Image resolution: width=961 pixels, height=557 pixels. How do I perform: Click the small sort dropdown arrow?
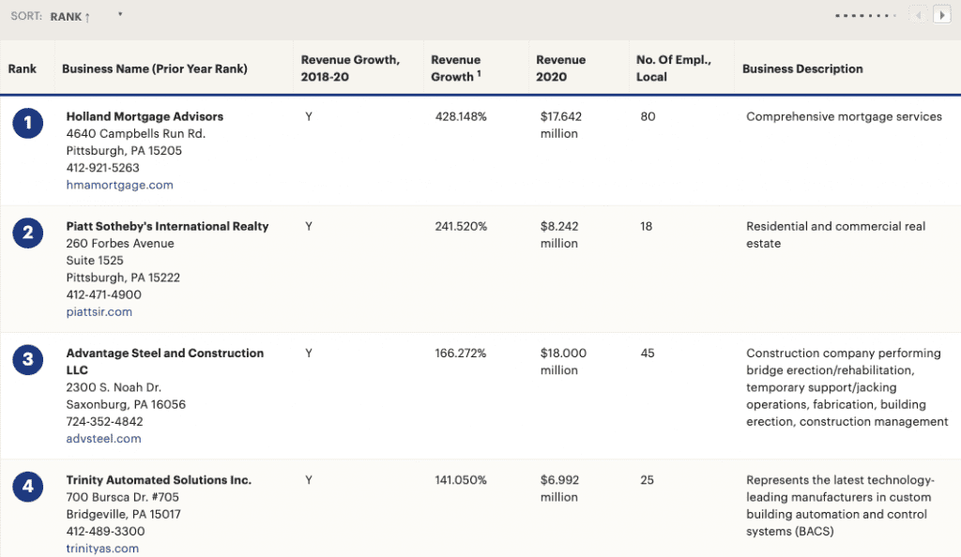120,15
